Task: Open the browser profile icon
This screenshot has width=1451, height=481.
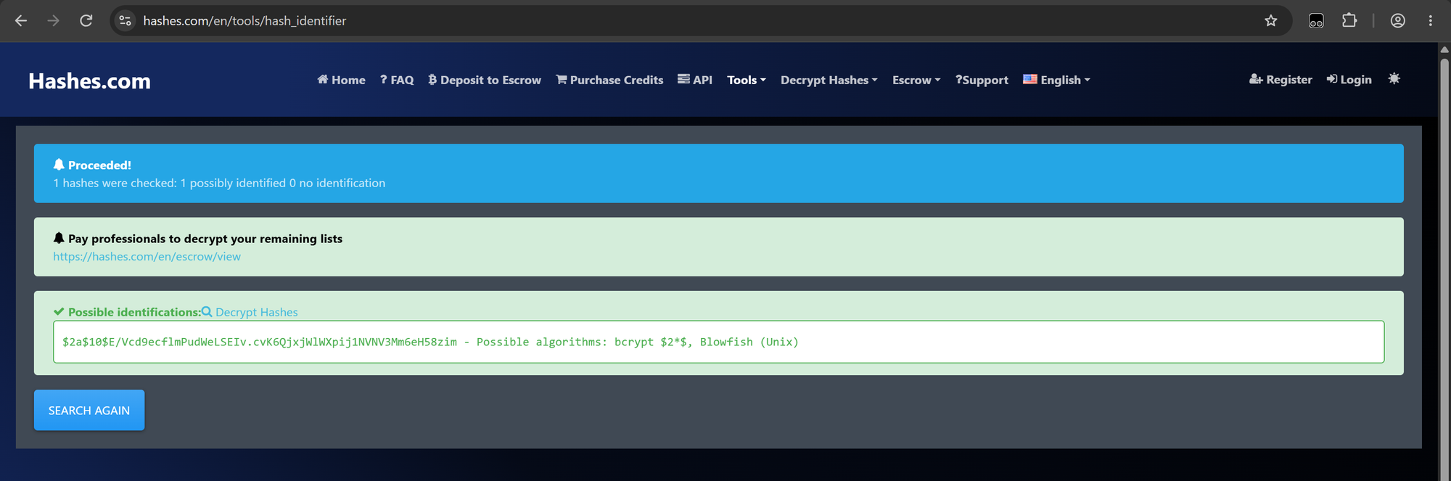Action: tap(1398, 20)
